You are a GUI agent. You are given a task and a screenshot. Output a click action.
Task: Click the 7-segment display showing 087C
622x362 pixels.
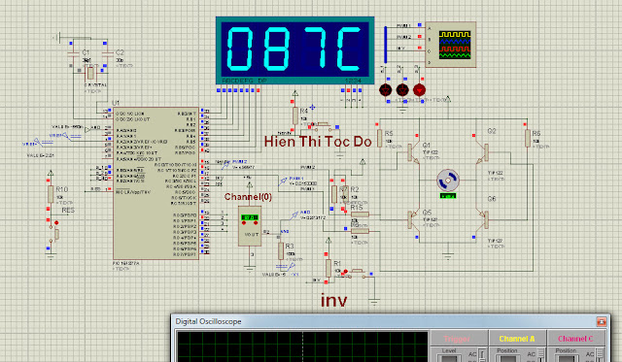(294, 50)
